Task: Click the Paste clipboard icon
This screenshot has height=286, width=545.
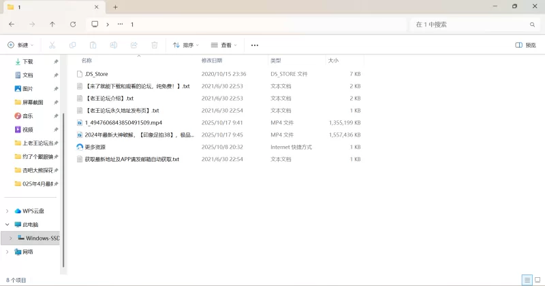Action: (93, 45)
